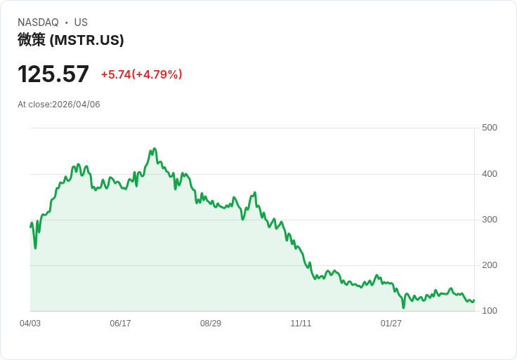Click the 100 y-axis label
This screenshot has height=360, width=517.
coord(490,311)
